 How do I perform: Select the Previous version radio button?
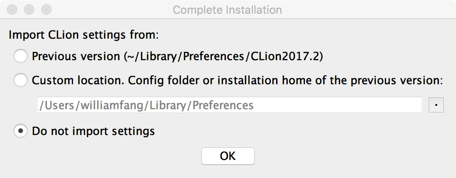pos(21,56)
